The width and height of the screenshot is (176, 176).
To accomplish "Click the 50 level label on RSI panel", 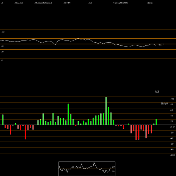I will click(x=2, y=46).
